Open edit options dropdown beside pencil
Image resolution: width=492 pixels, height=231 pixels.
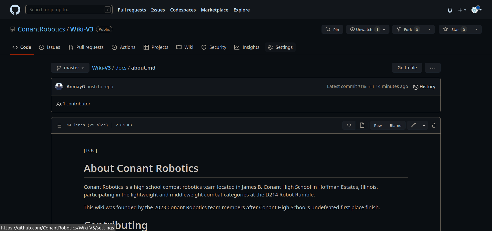[424, 125]
